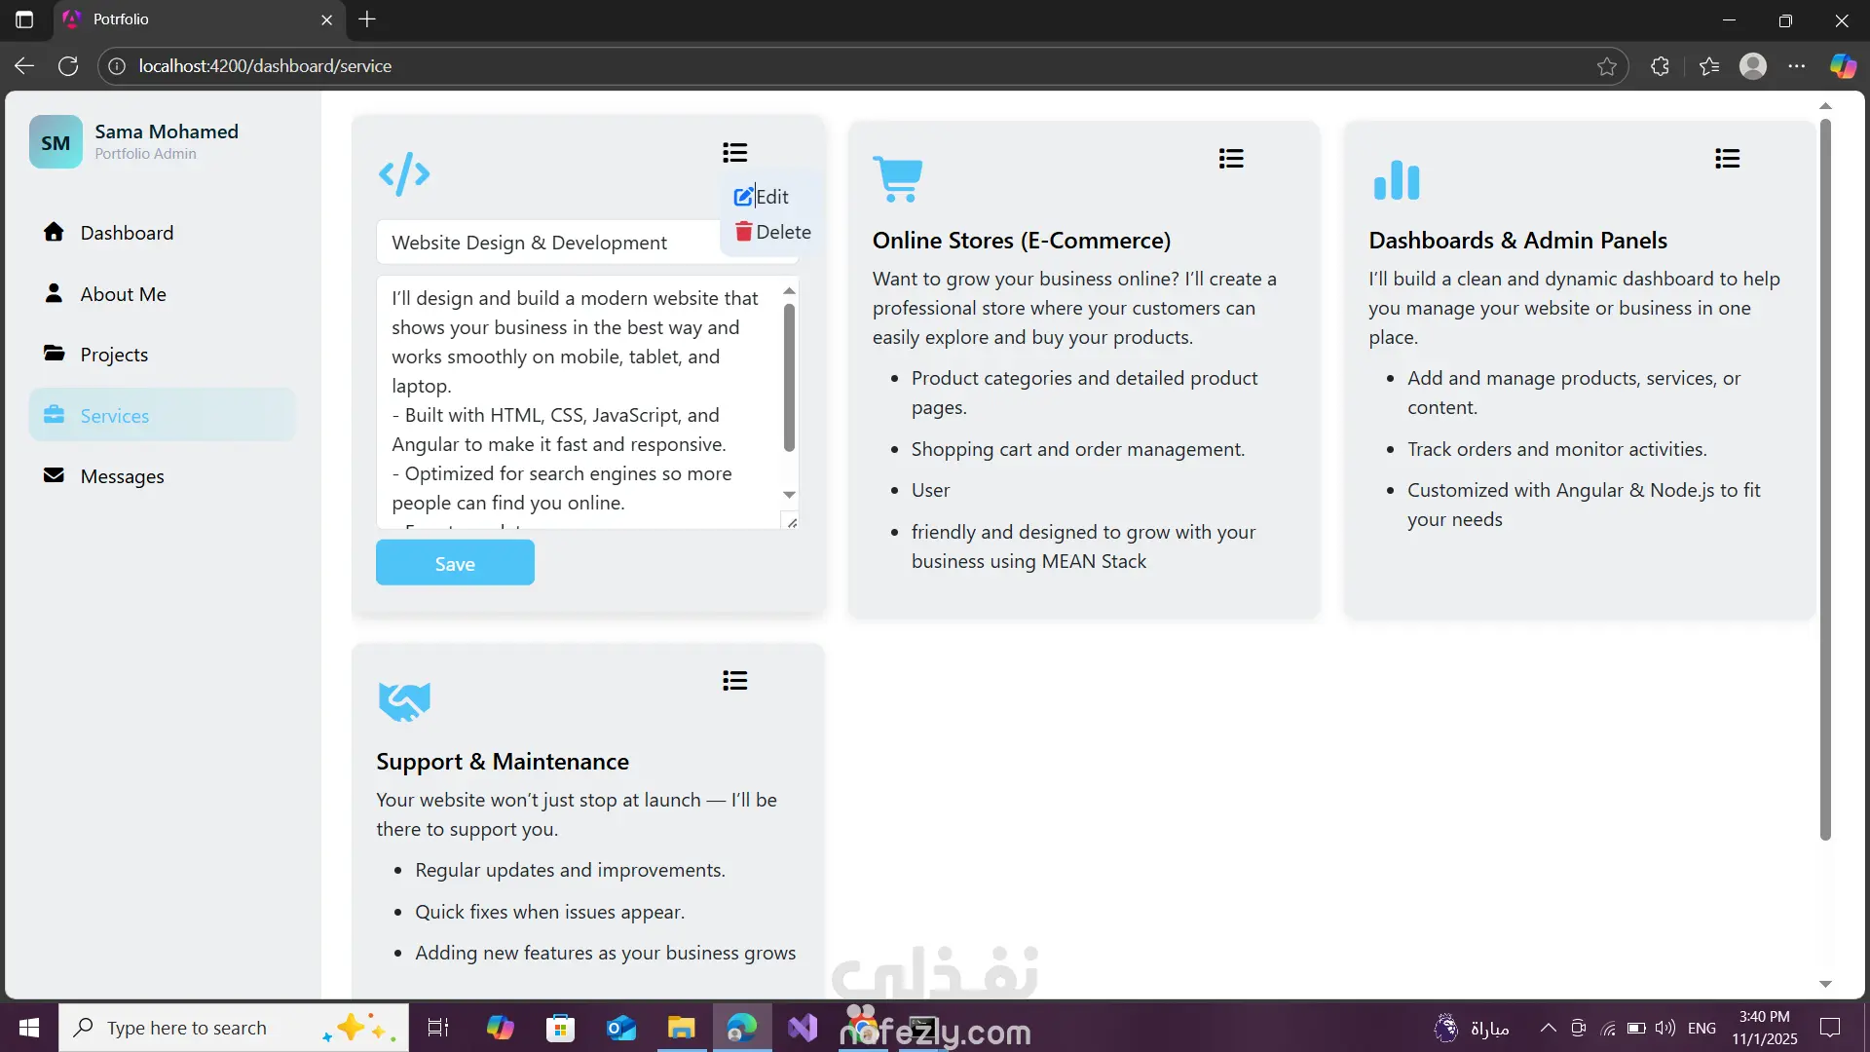
Task: Open options menu on Dashboards & Admin Panels card
Action: click(1727, 159)
